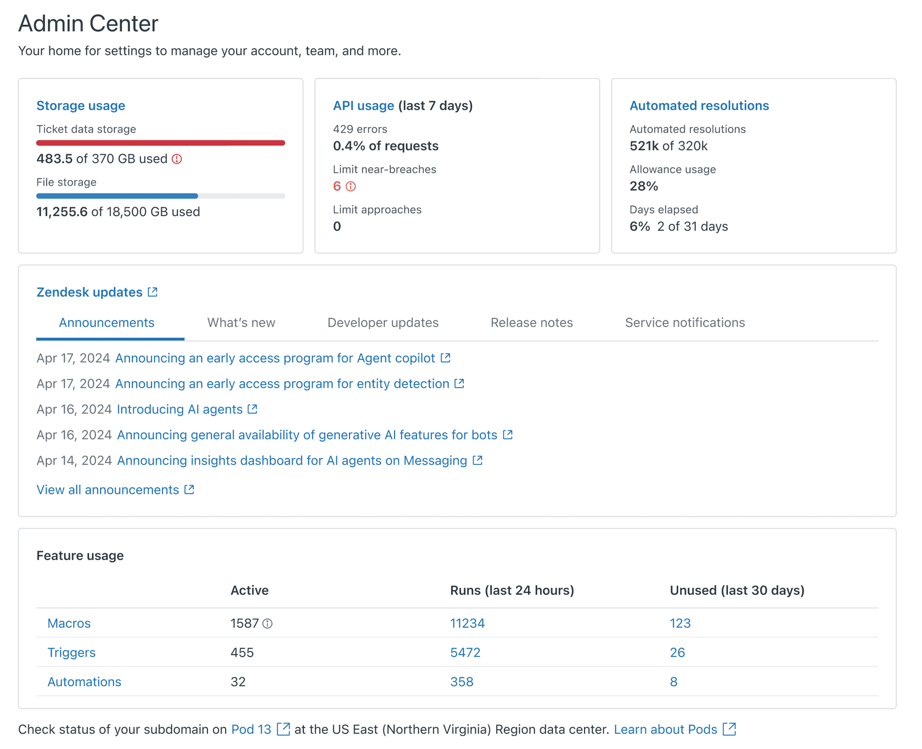Click the external link icon on Agent copilot announcement
This screenshot has width=922, height=749.
[446, 358]
